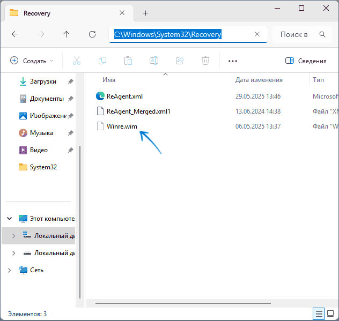Go up one folder level
The image size is (339, 321).
coord(66,34)
